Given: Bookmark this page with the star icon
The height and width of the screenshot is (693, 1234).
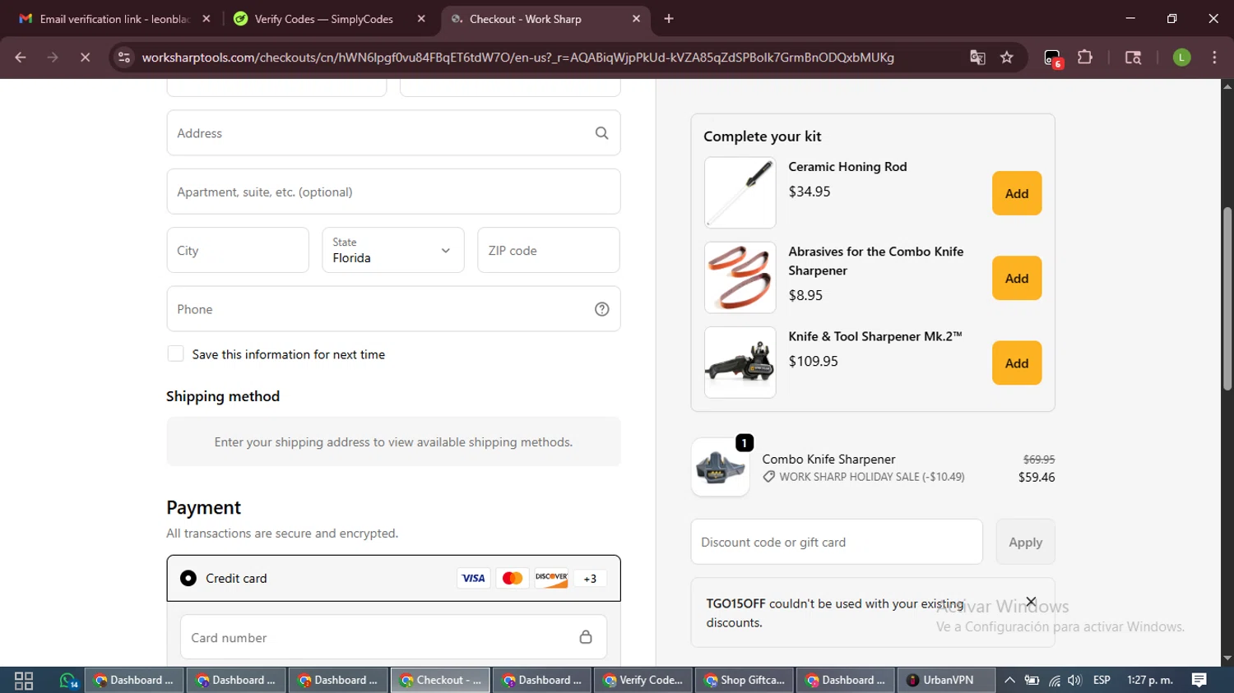Looking at the screenshot, I should pos(1007,58).
